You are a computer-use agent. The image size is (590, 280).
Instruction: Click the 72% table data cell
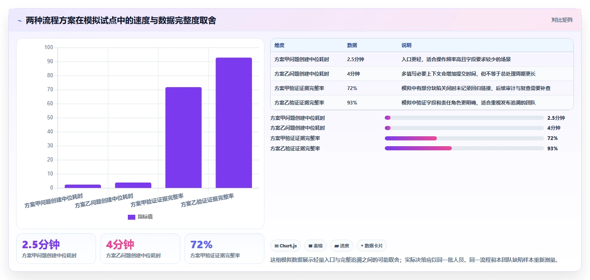[352, 88]
